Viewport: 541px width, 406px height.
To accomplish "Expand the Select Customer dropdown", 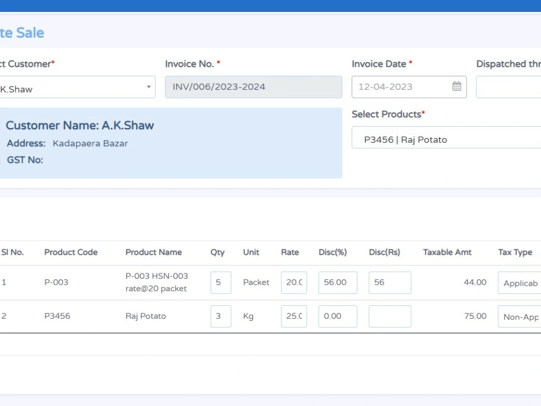I will 148,87.
